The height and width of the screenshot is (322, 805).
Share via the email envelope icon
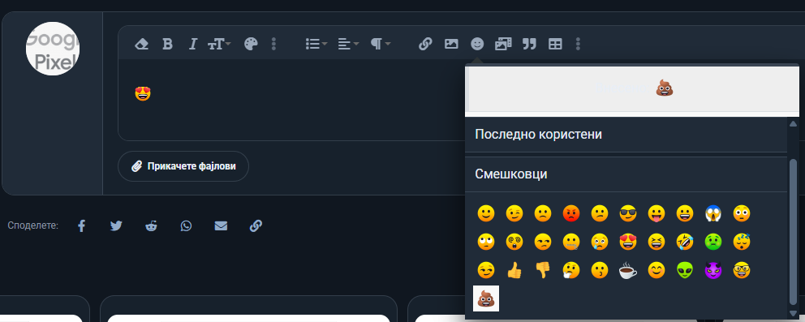tap(221, 225)
